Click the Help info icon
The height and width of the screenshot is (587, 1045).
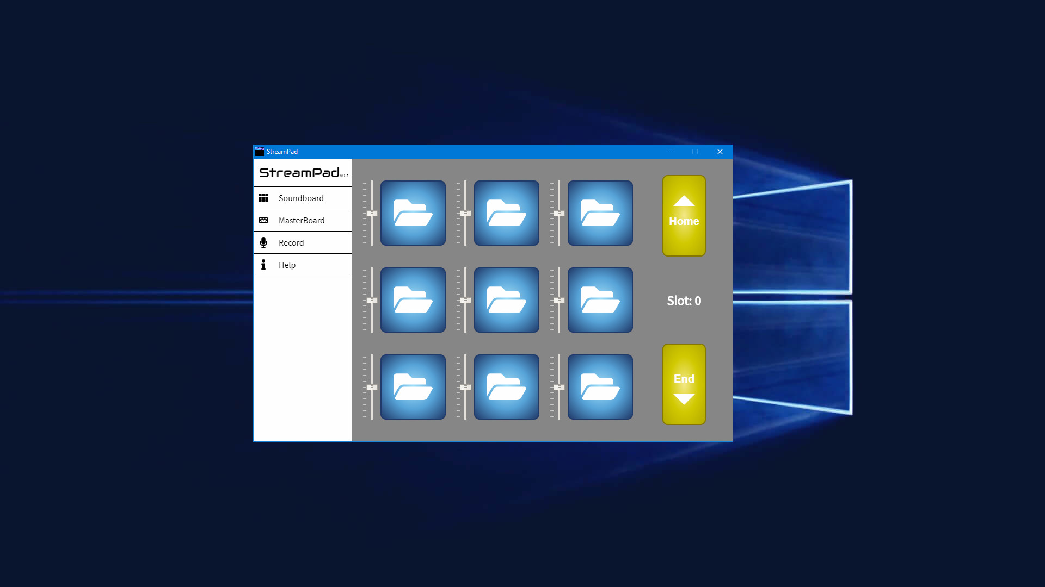tap(263, 265)
